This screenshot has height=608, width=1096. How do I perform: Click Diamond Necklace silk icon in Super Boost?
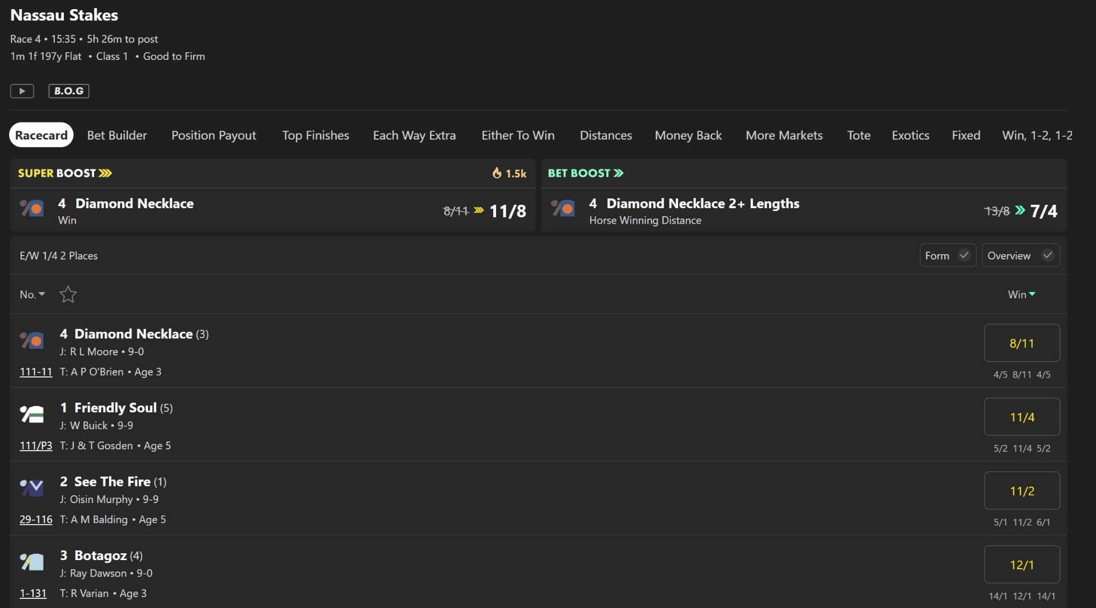[32, 208]
